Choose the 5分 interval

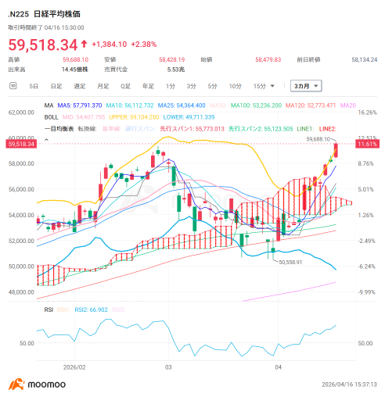(212, 86)
